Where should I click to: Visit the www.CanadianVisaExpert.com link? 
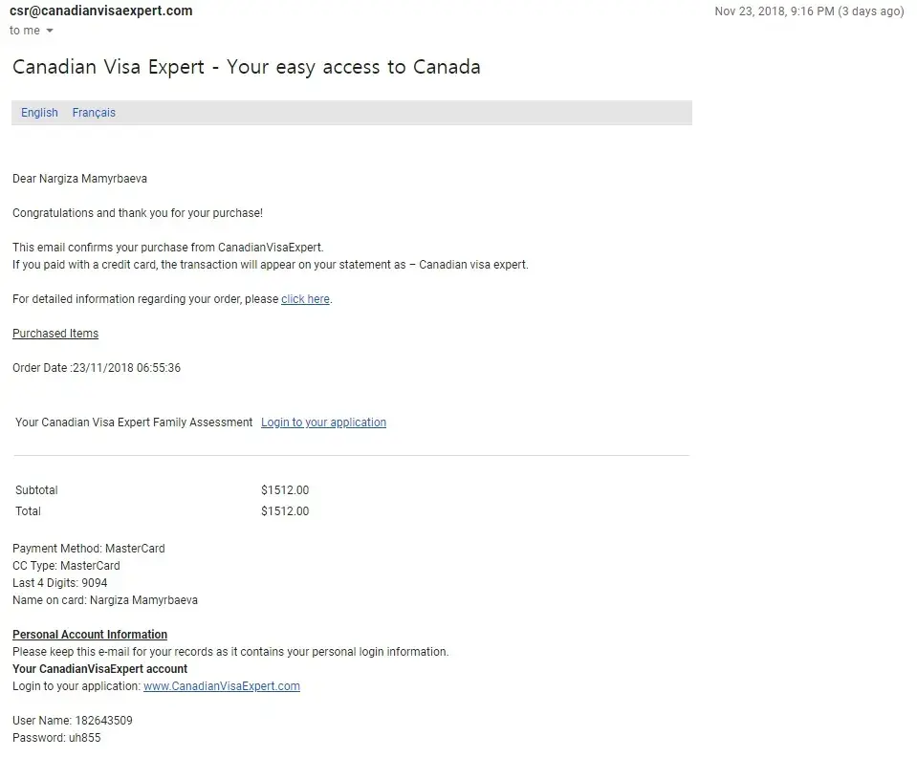pyautogui.click(x=221, y=686)
